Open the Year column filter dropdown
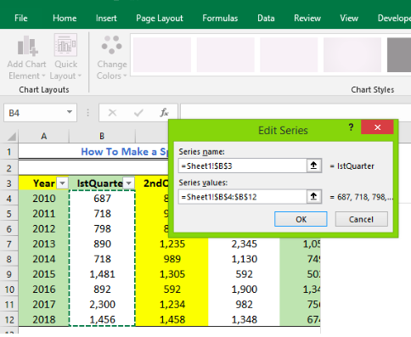This screenshot has width=411, height=337. (x=62, y=183)
